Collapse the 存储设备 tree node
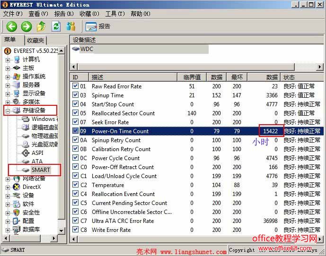Viewport: 326px width, 256px height. (x=8, y=111)
